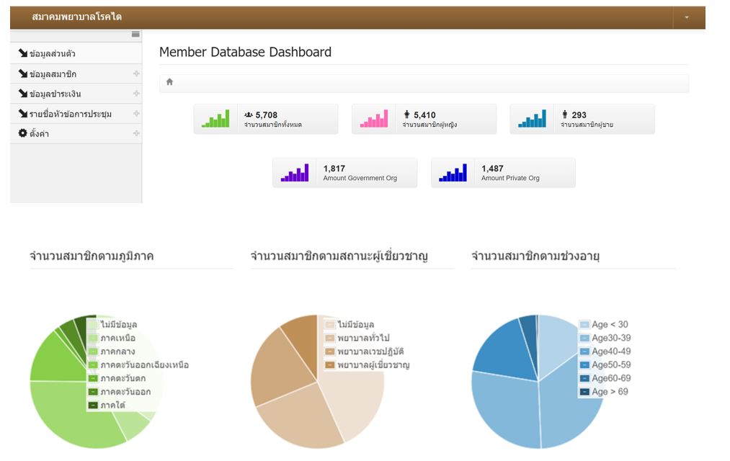730x461 pixels.
Task: Expand ข้อมูลชำระเงิน with its plus icon
Action: (x=136, y=94)
